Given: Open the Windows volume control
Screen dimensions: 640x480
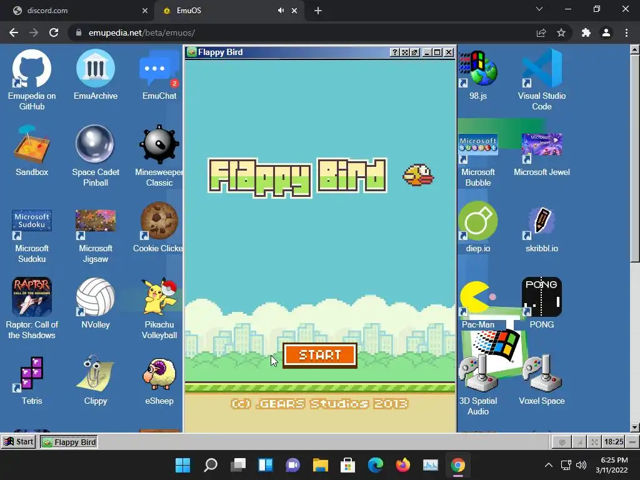Looking at the screenshot, I should tap(581, 465).
